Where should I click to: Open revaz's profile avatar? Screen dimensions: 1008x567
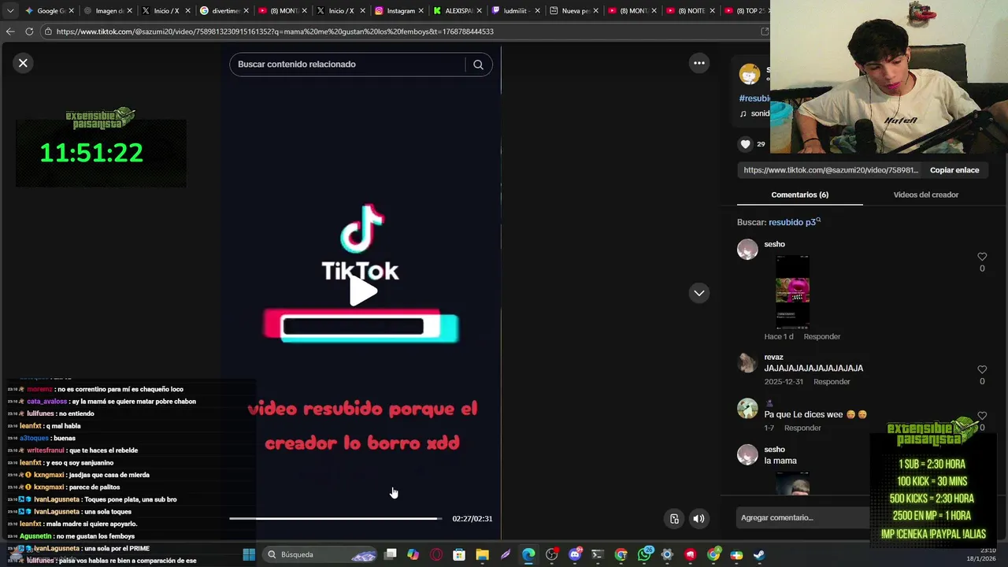point(747,363)
